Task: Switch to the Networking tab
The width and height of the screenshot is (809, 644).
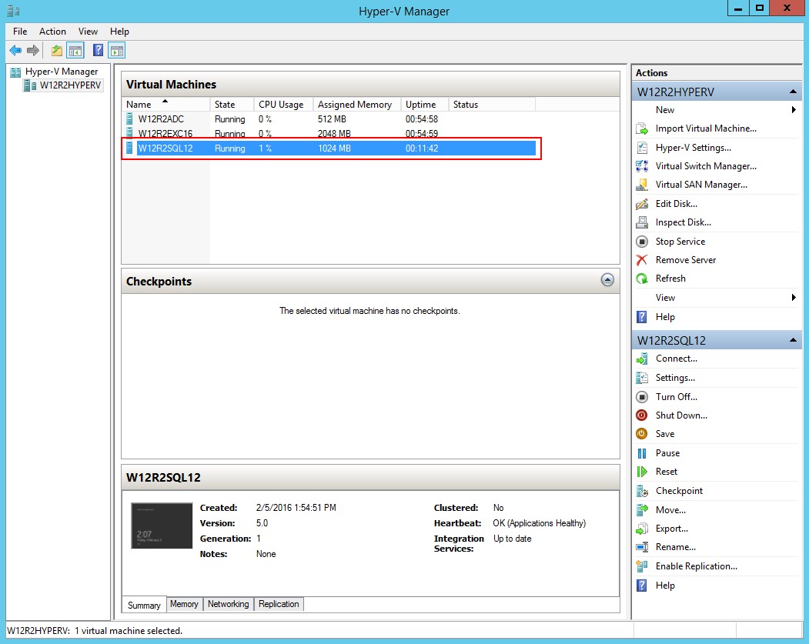Action: pos(228,604)
